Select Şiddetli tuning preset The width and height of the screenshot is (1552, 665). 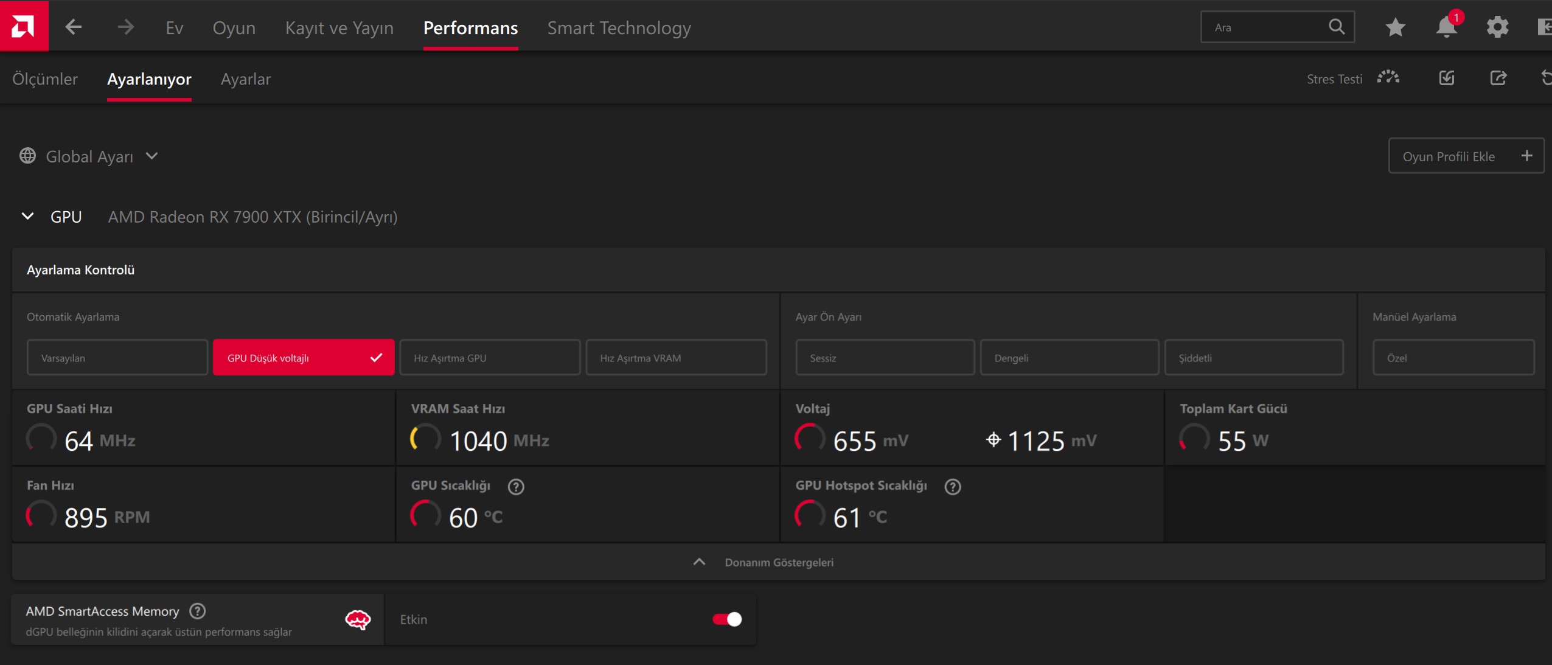click(x=1254, y=357)
